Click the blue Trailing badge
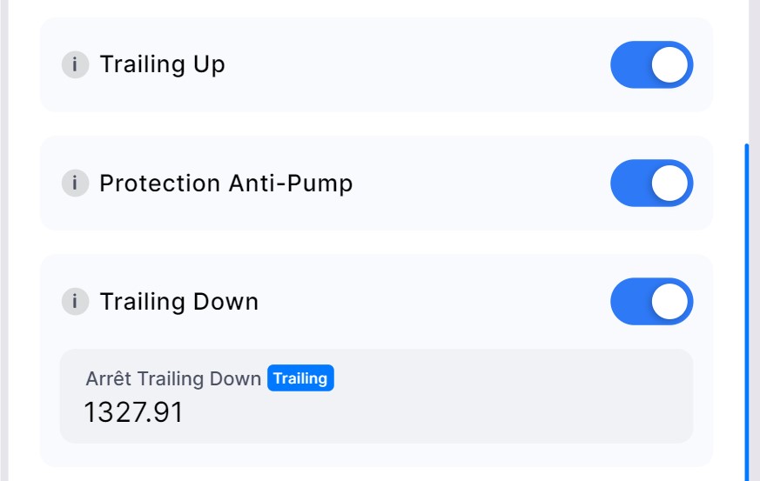The width and height of the screenshot is (760, 481). click(300, 378)
